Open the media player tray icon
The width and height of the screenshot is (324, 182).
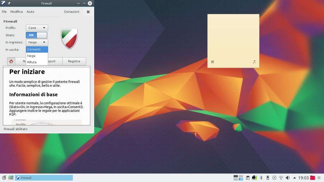pyautogui.click(x=275, y=178)
